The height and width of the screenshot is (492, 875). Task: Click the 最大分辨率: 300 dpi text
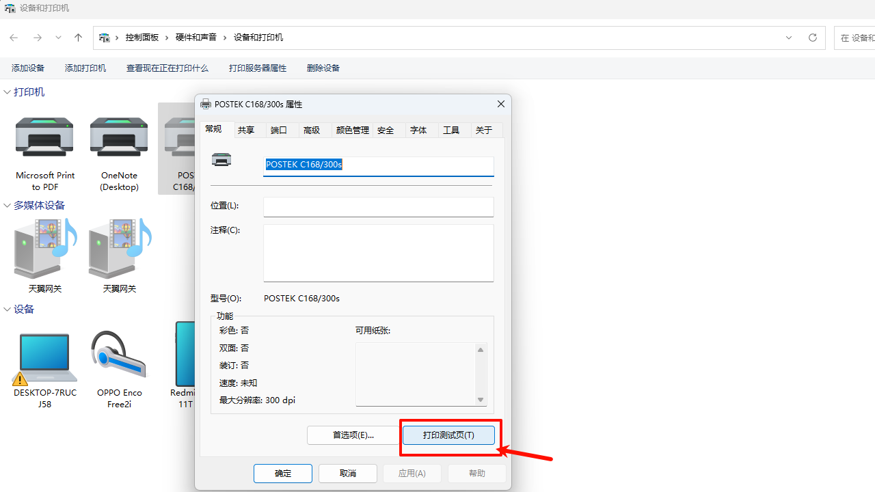(x=257, y=400)
